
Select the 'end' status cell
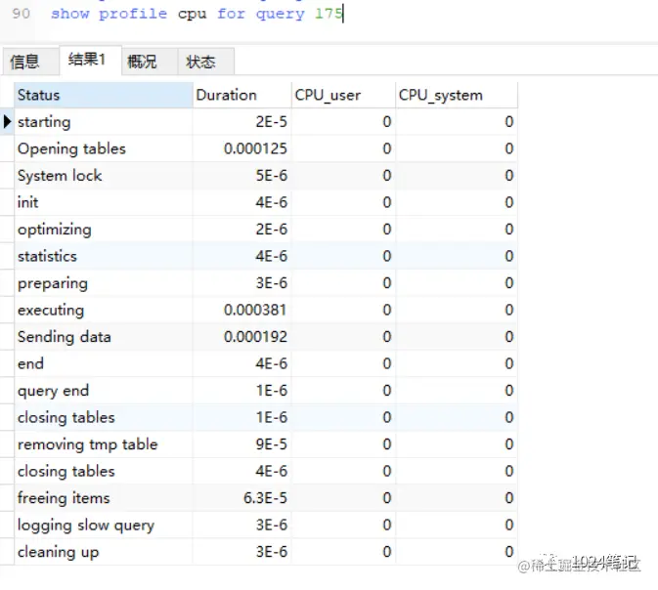pos(104,363)
